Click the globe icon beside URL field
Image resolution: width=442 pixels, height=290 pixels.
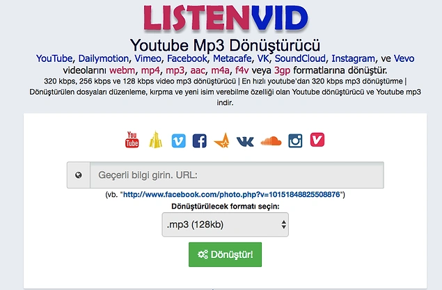[x=79, y=175]
